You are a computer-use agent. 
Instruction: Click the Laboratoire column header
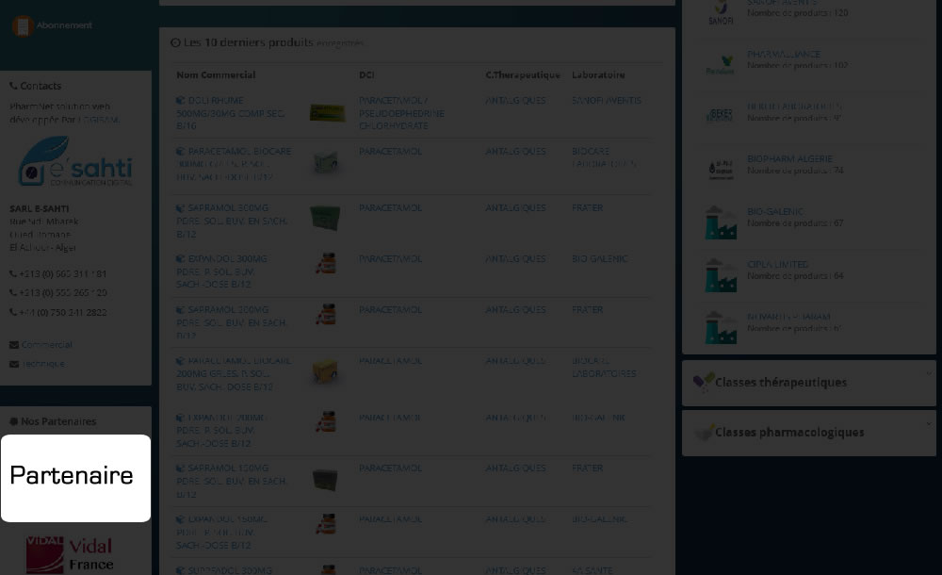(x=598, y=74)
